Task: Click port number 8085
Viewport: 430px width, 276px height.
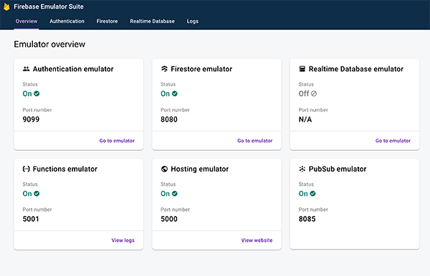Action: (307, 219)
